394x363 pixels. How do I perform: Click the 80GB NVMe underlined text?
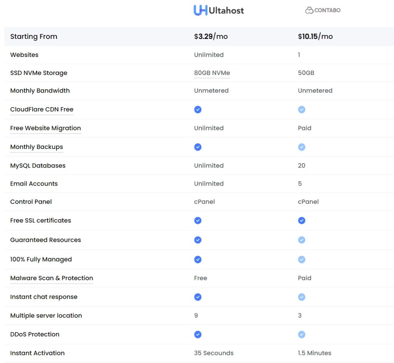point(212,73)
